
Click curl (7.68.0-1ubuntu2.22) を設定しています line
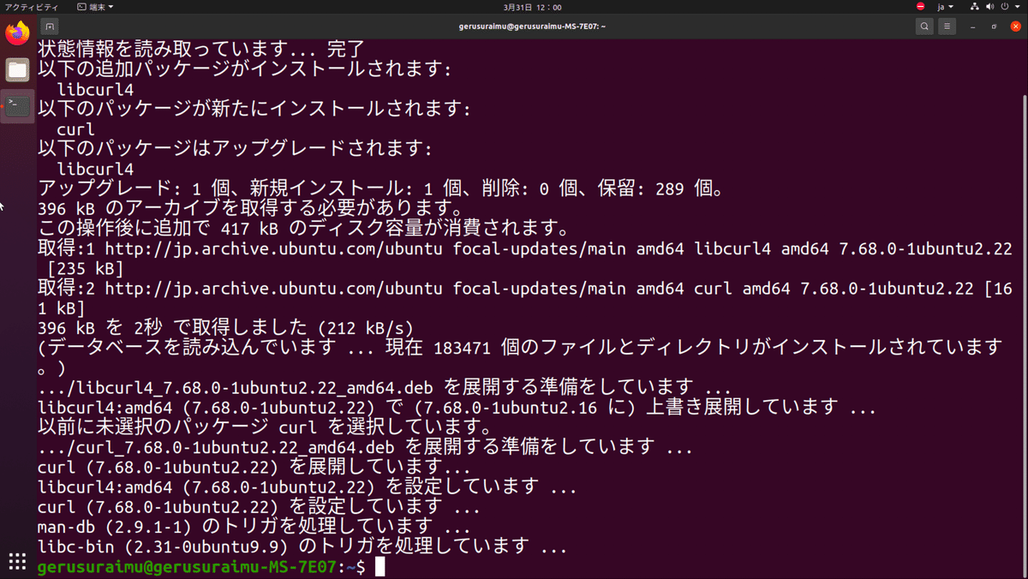(259, 508)
